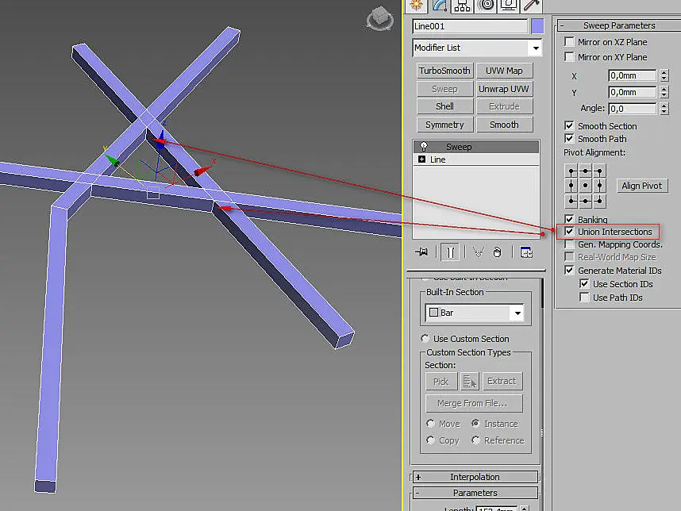
Task: Click the Angle value field
Action: (632, 109)
